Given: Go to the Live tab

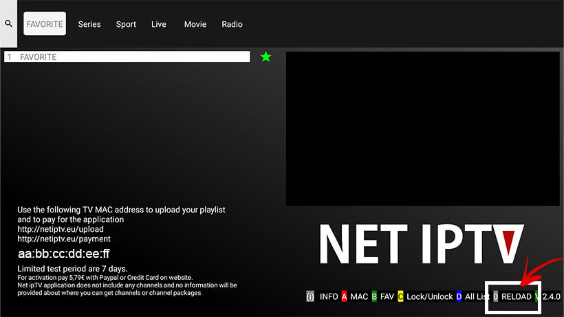Looking at the screenshot, I should [159, 24].
